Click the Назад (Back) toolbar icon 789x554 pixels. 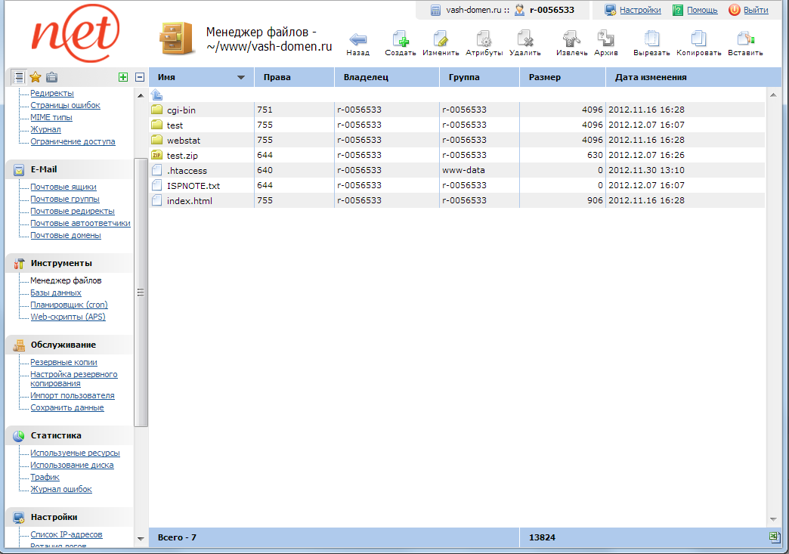click(x=358, y=40)
